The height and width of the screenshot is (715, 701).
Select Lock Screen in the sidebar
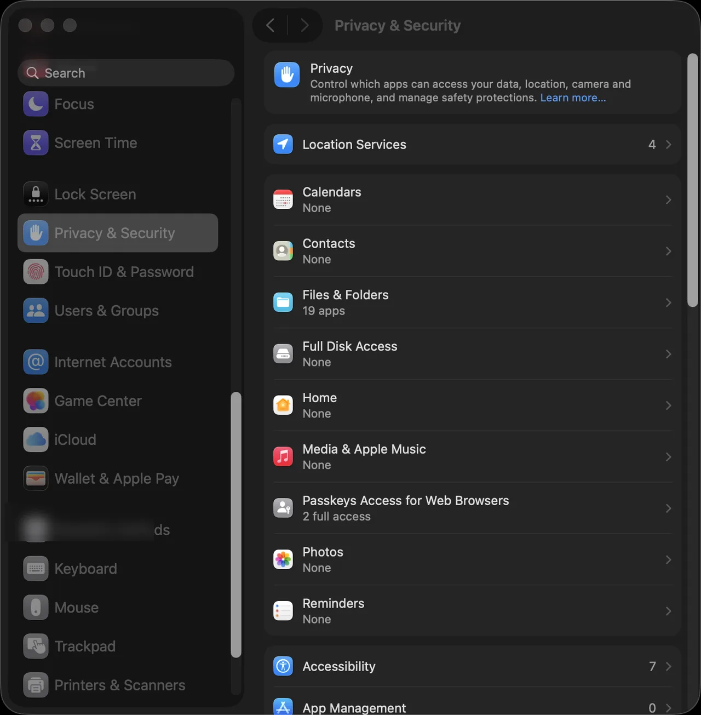pos(118,195)
